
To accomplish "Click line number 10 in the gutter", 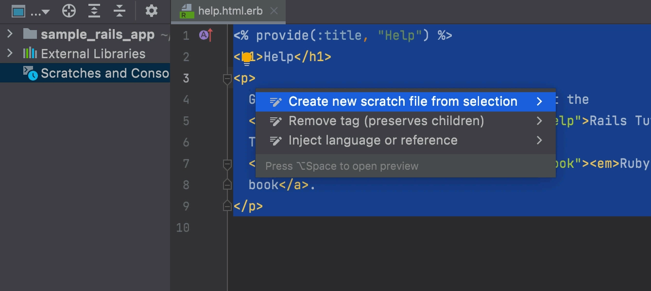I will [x=183, y=228].
